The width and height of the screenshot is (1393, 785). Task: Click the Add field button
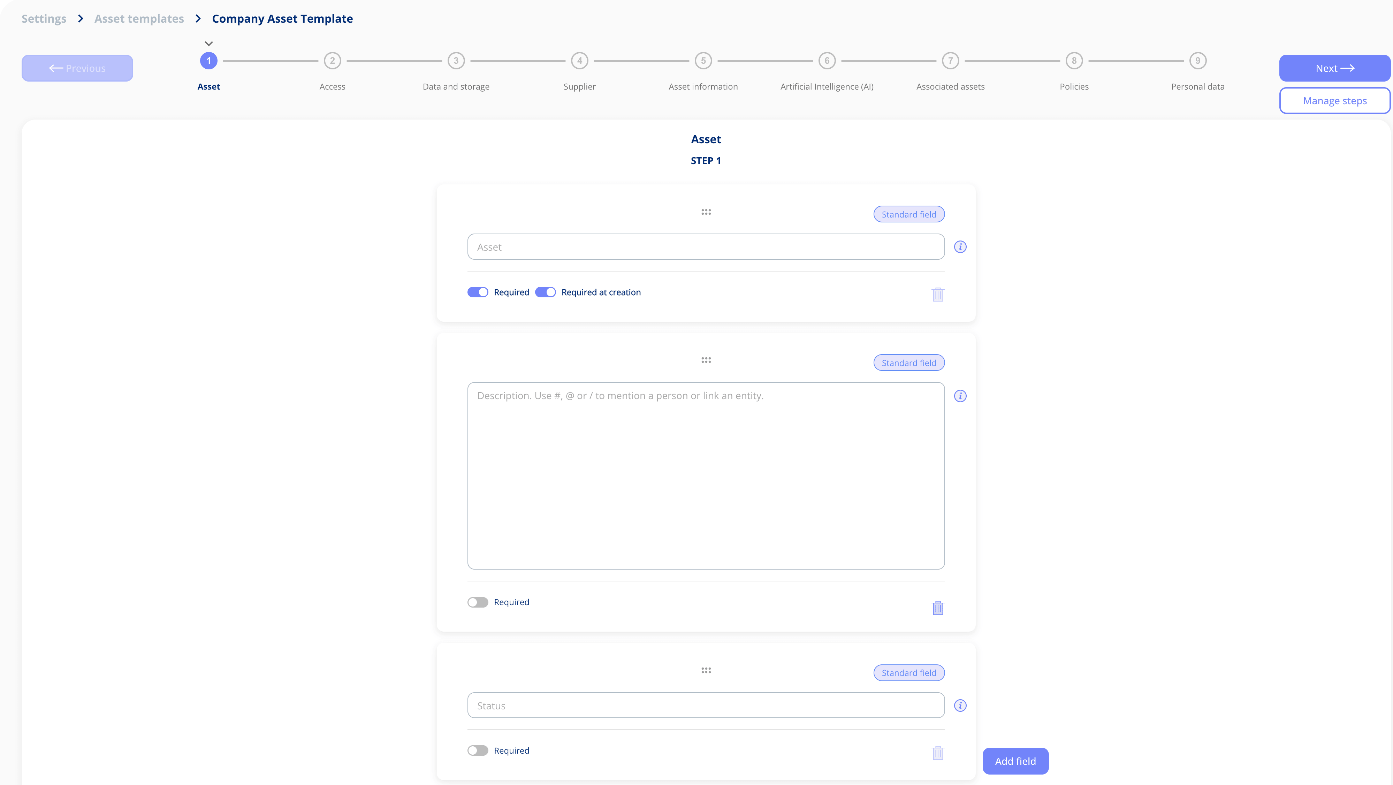click(x=1015, y=761)
